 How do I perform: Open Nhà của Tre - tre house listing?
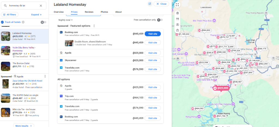click(x=24, y=112)
